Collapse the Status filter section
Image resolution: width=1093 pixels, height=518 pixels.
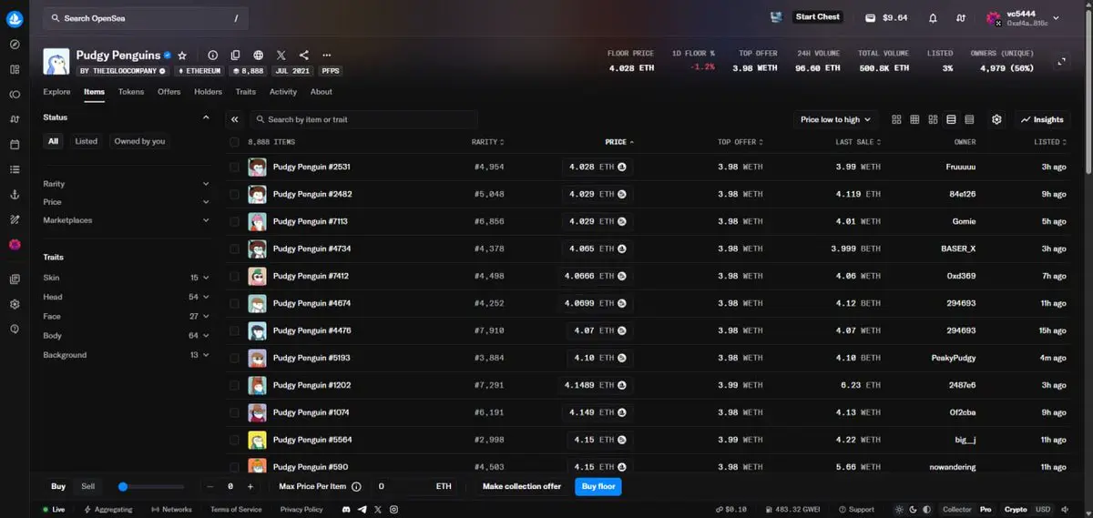(206, 117)
